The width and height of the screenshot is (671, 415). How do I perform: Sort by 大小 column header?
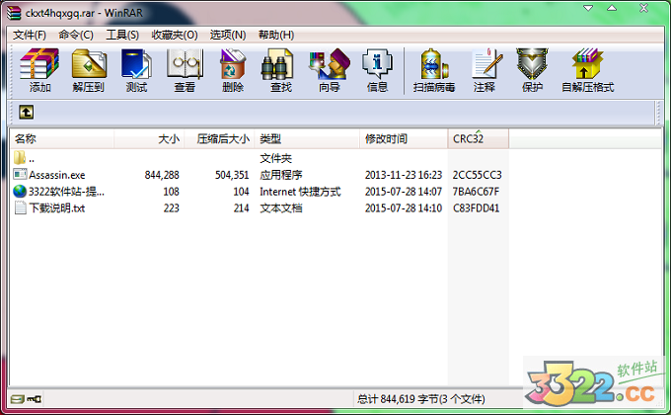click(x=149, y=139)
